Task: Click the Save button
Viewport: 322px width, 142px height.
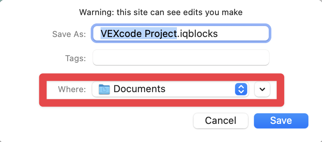Action: coord(281,120)
